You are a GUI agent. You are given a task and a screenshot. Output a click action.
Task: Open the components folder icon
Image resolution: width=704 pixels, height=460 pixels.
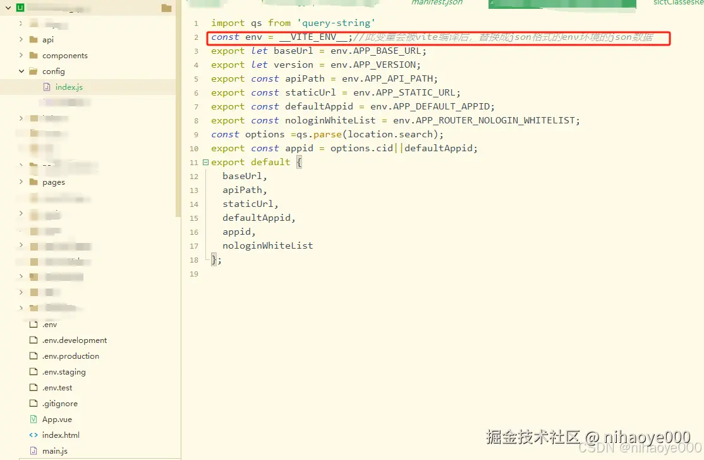(x=33, y=55)
